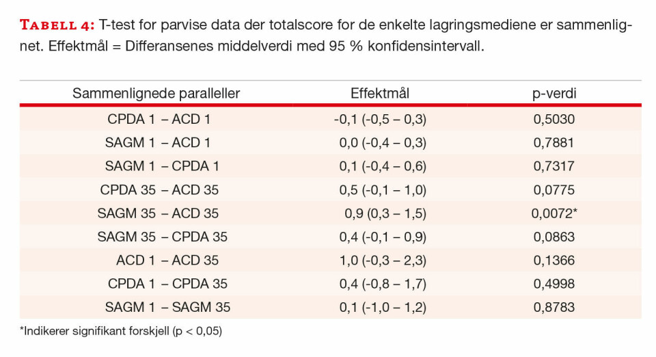
Task: Click the significant p-value 0,0072*
Action: pyautogui.click(x=554, y=213)
